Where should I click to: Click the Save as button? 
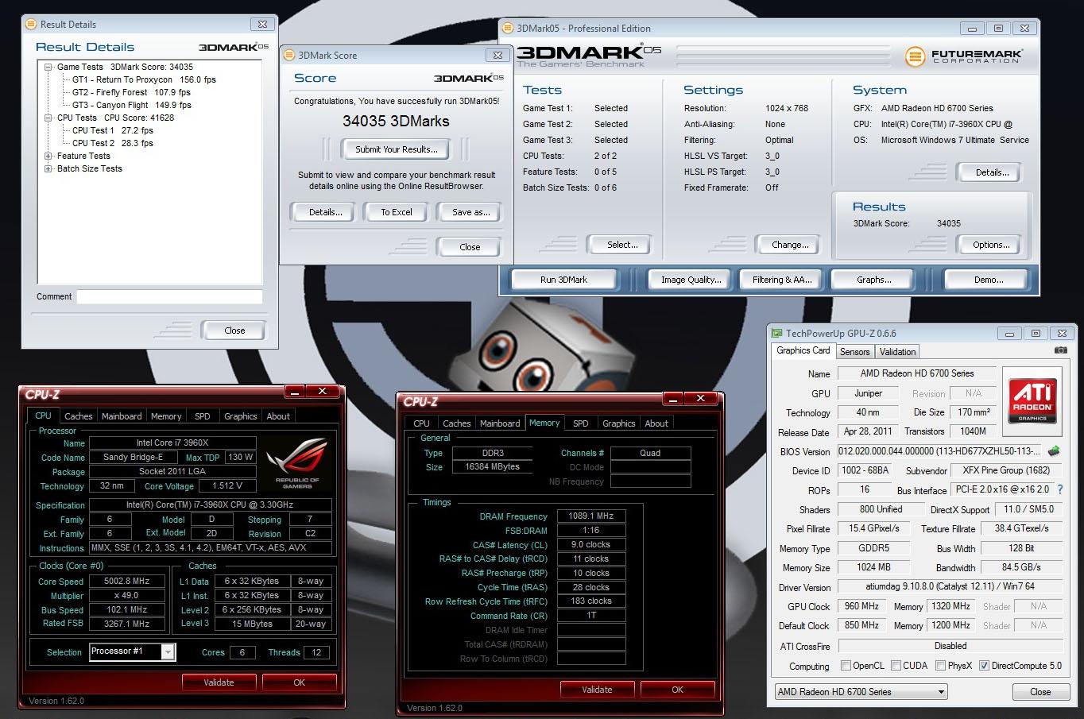pos(470,212)
